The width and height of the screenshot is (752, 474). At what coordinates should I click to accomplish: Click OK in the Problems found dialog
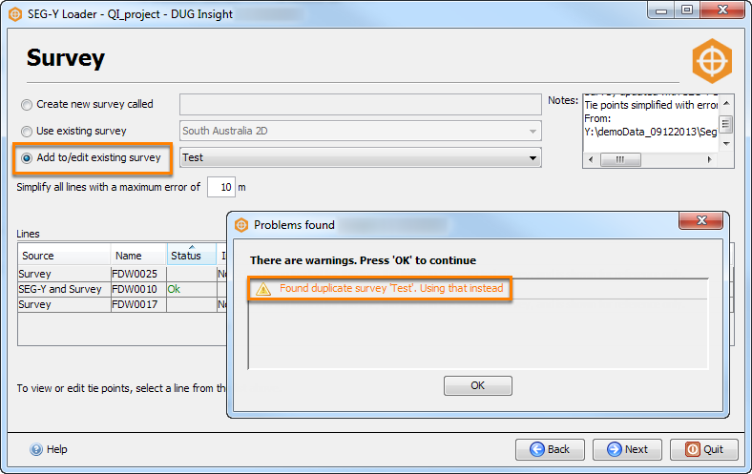click(x=478, y=385)
